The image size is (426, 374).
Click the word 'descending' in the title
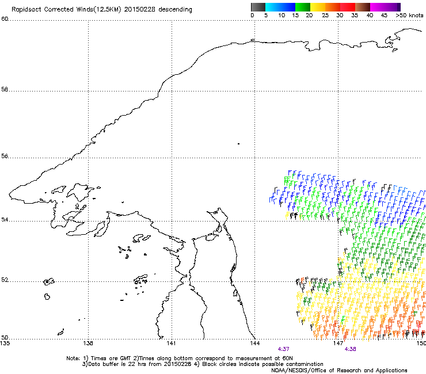(x=175, y=10)
